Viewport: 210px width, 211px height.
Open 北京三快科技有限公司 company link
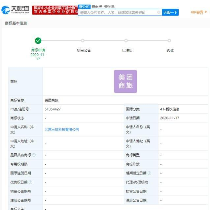point(62,130)
